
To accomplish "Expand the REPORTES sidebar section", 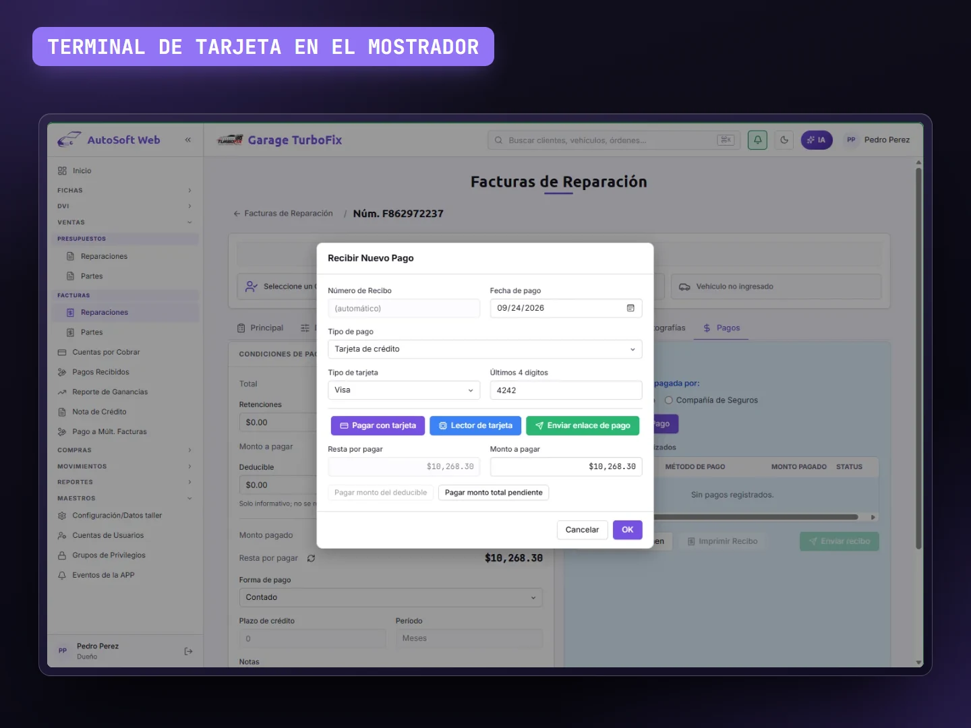I will 125,483.
